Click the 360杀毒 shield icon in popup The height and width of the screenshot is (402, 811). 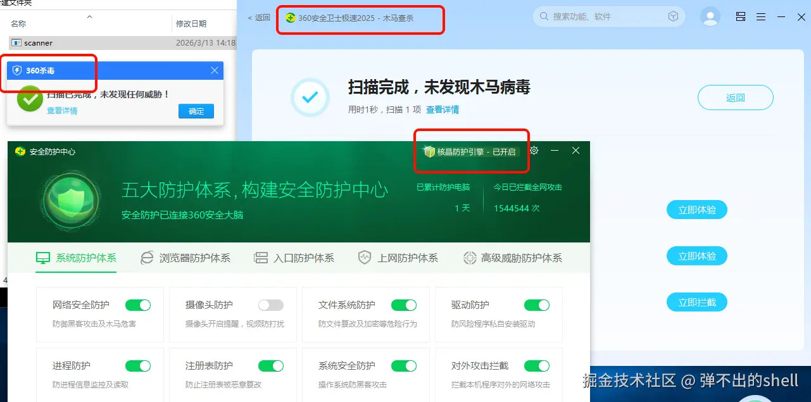(x=17, y=70)
